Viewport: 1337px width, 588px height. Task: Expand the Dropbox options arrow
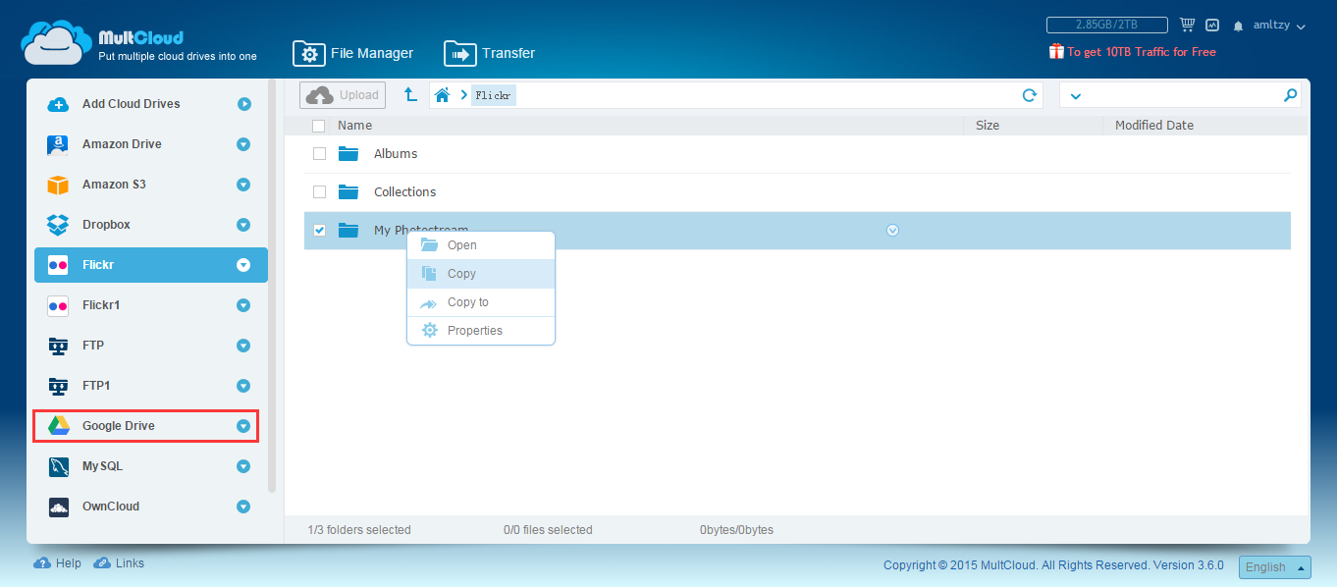[x=243, y=225]
